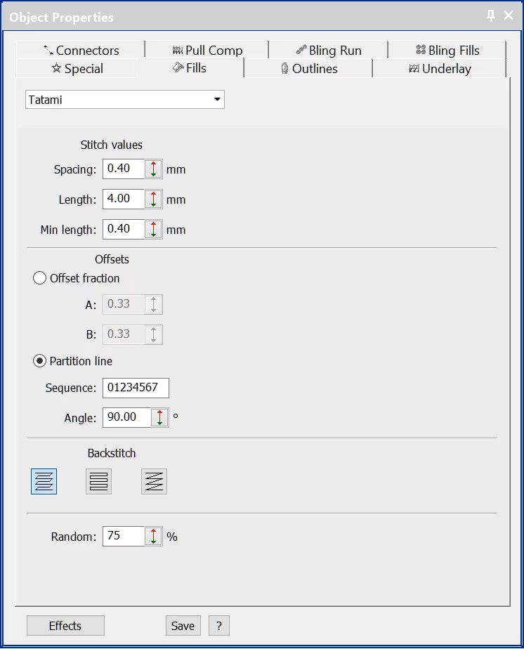Click the Angle value adjust arrows

pyautogui.click(x=159, y=417)
